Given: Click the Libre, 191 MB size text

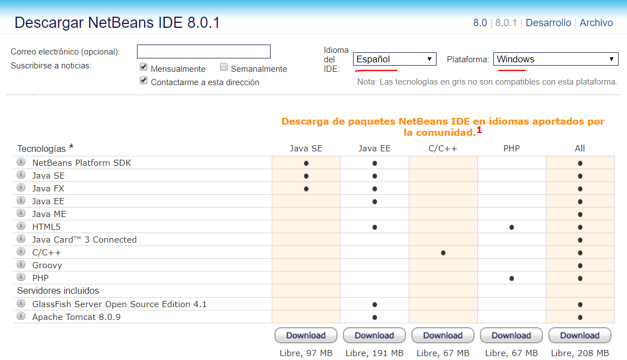Looking at the screenshot, I should pos(374,353).
